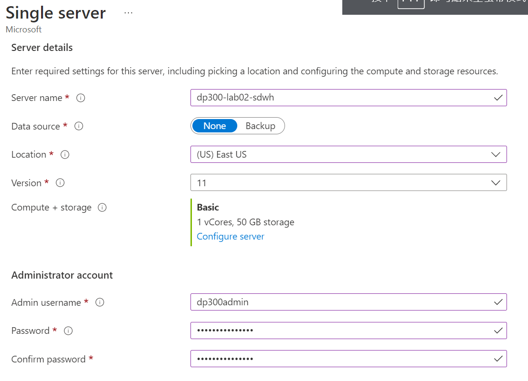Click the Administrator account heading
The image size is (528, 381).
(x=62, y=275)
